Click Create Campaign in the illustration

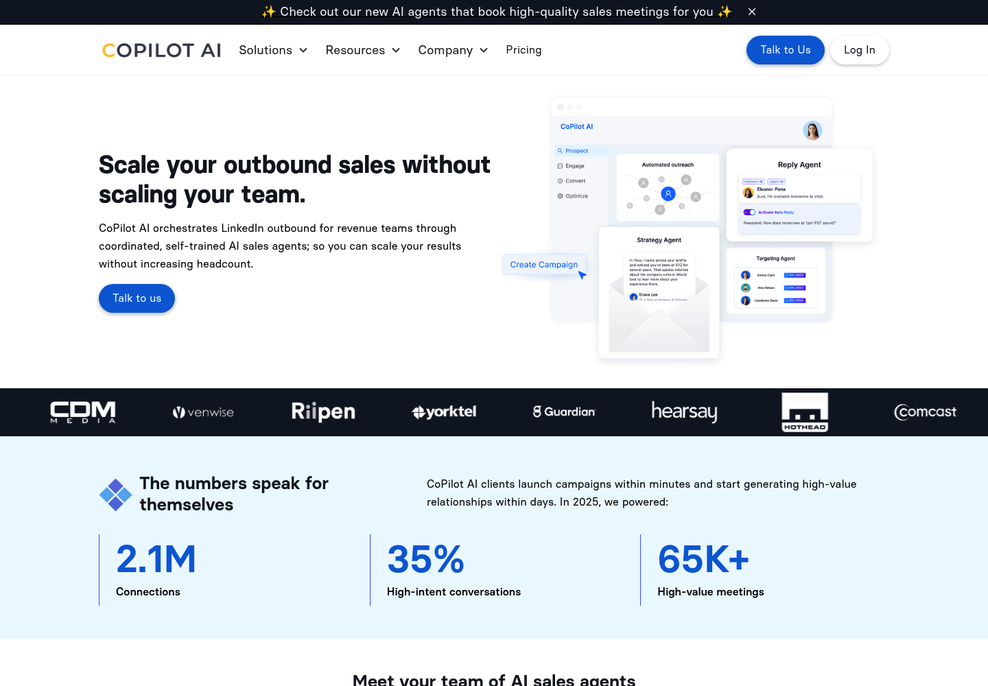pyautogui.click(x=544, y=265)
